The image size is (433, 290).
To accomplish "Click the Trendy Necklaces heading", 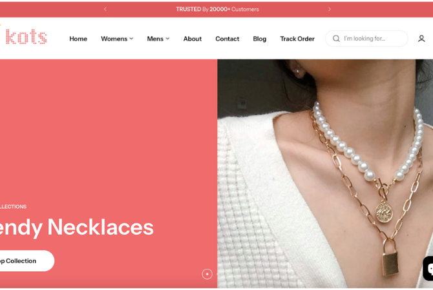I will (76, 227).
